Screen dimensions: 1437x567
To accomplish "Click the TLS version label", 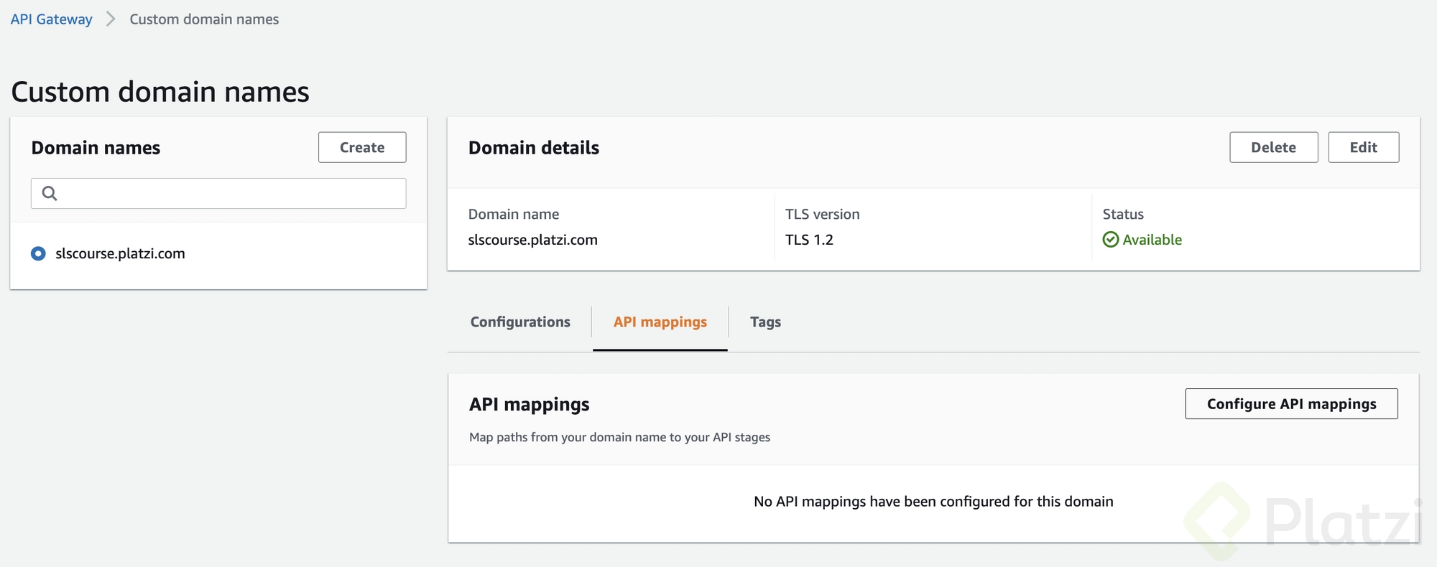I will click(x=823, y=214).
